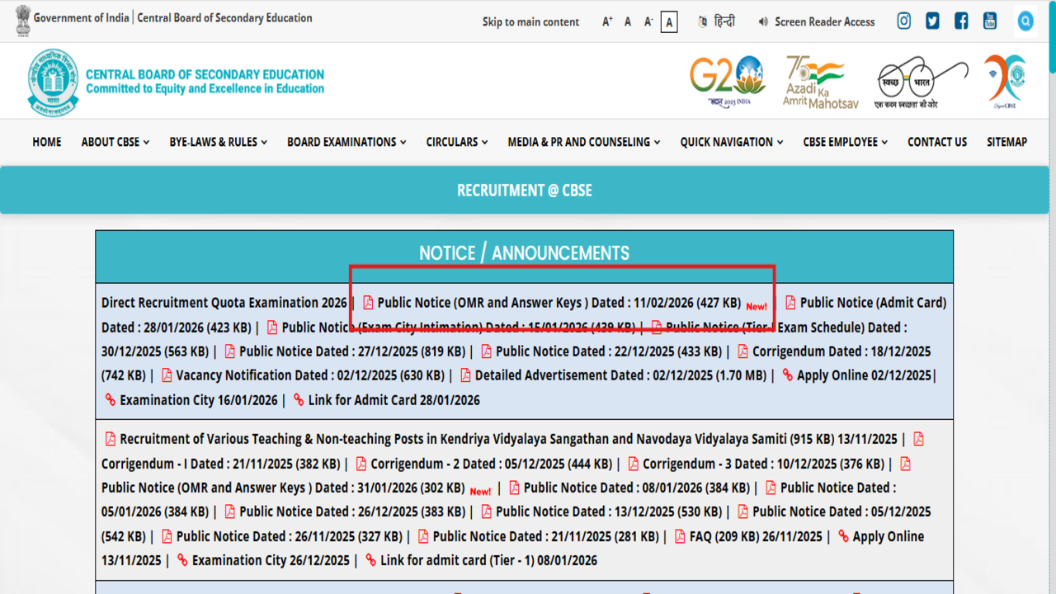The height and width of the screenshot is (594, 1056).
Task: Click Skip to main content link
Action: click(x=530, y=22)
